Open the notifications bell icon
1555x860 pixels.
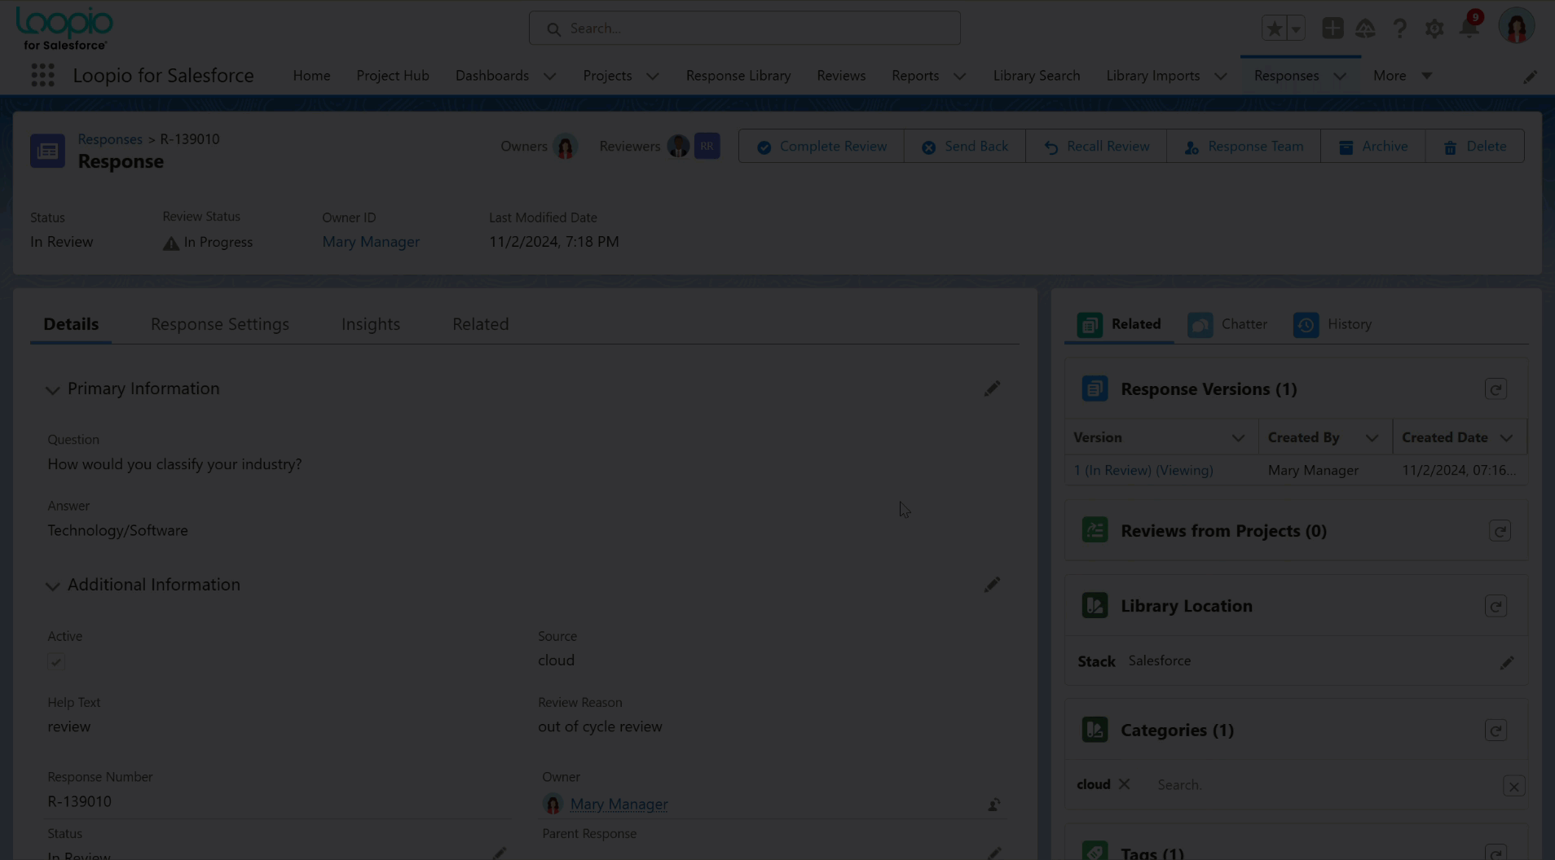[x=1469, y=29]
